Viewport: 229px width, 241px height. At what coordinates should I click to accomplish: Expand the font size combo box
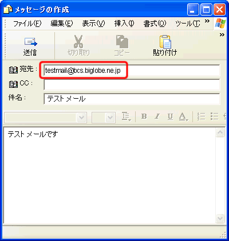pos(110,118)
